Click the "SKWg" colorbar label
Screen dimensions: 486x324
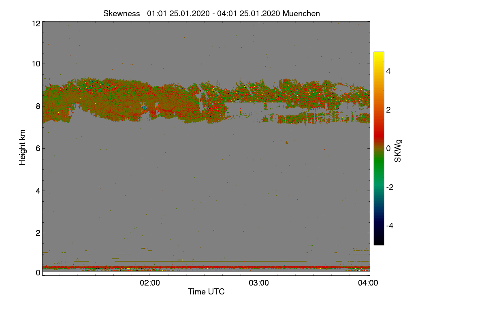[x=398, y=151]
